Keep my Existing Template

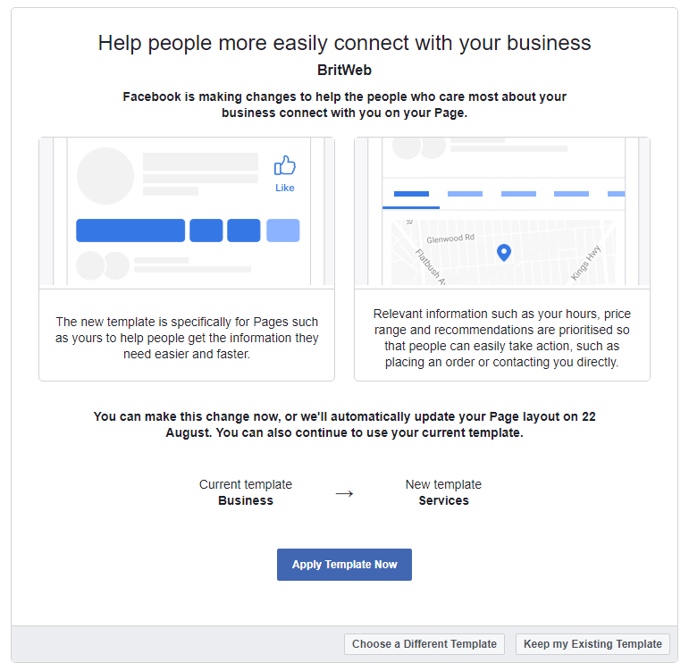[x=592, y=644]
